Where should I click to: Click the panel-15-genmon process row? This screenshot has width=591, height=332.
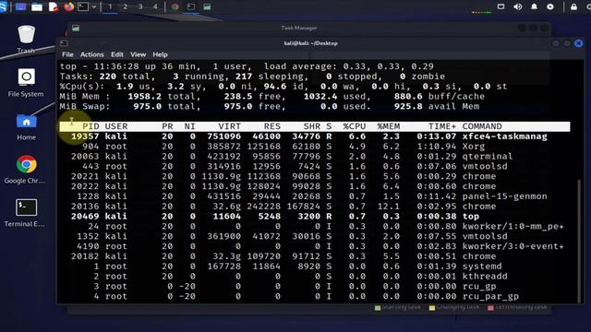pyautogui.click(x=314, y=196)
